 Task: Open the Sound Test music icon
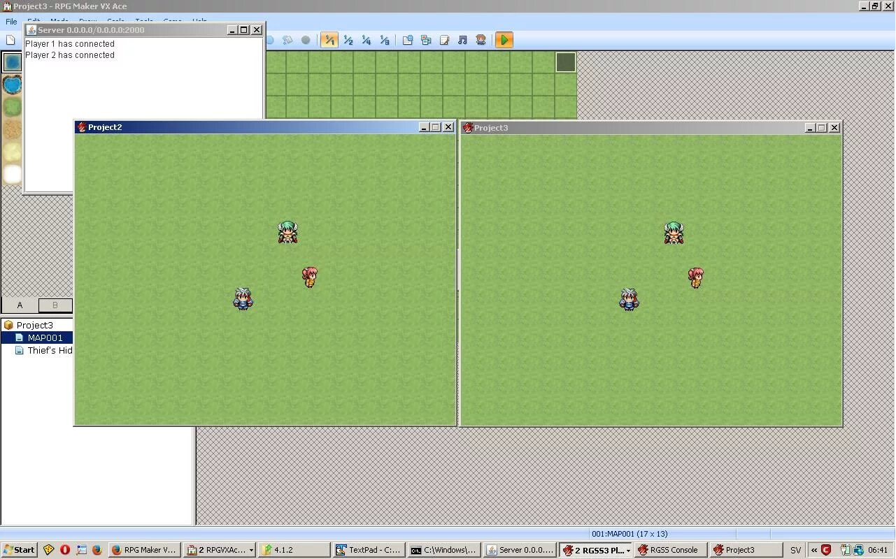[462, 40]
